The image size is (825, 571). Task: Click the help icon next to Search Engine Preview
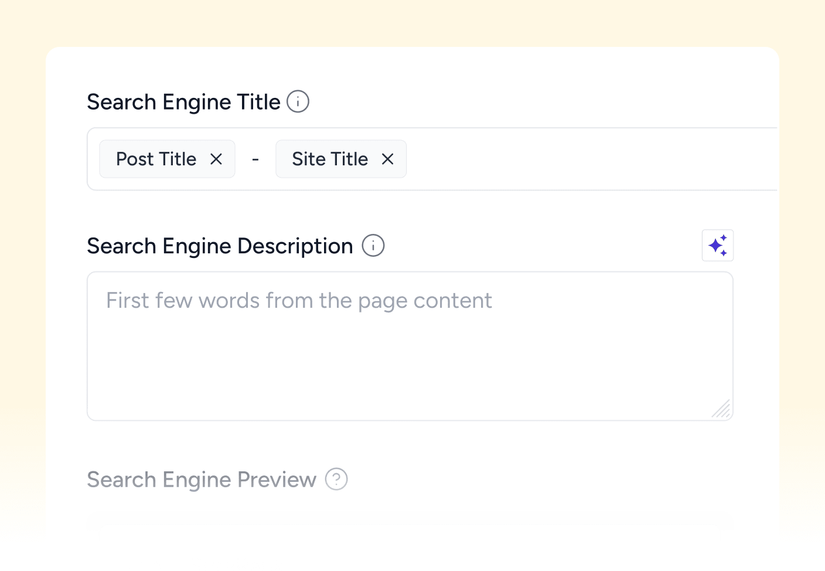pyautogui.click(x=336, y=479)
